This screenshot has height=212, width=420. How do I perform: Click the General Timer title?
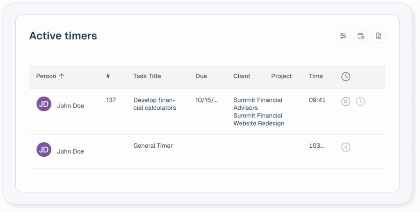(x=153, y=146)
